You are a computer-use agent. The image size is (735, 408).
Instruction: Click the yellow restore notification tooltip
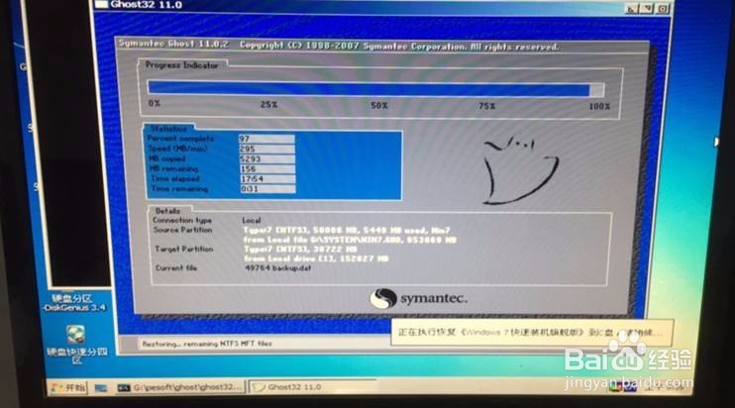(532, 333)
